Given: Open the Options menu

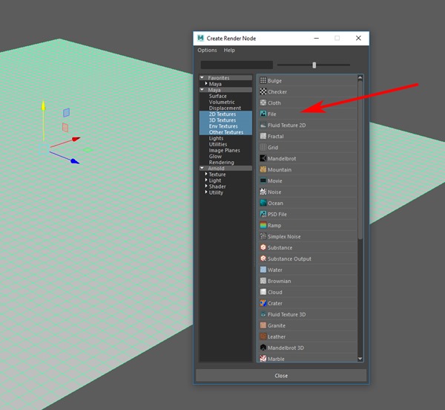Looking at the screenshot, I should [x=207, y=51].
